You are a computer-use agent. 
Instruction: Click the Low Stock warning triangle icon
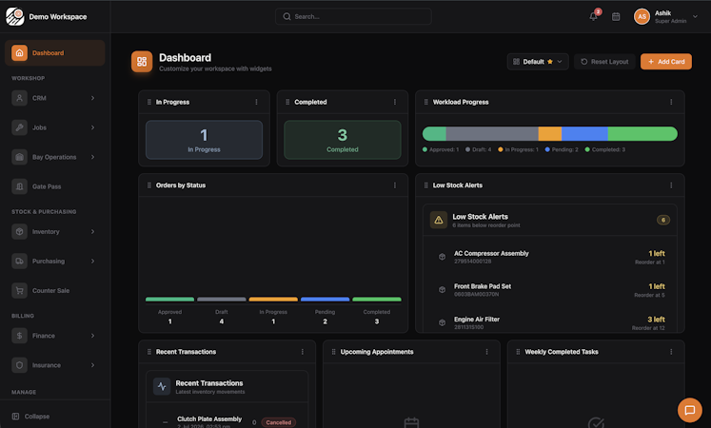coord(439,220)
